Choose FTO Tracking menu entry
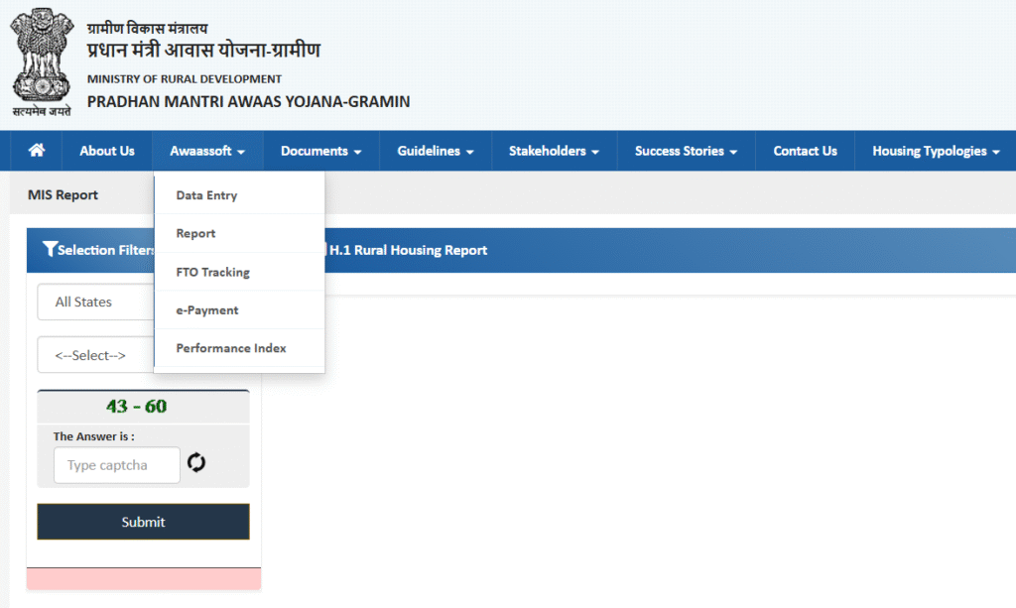This screenshot has width=1016, height=608. click(239, 272)
